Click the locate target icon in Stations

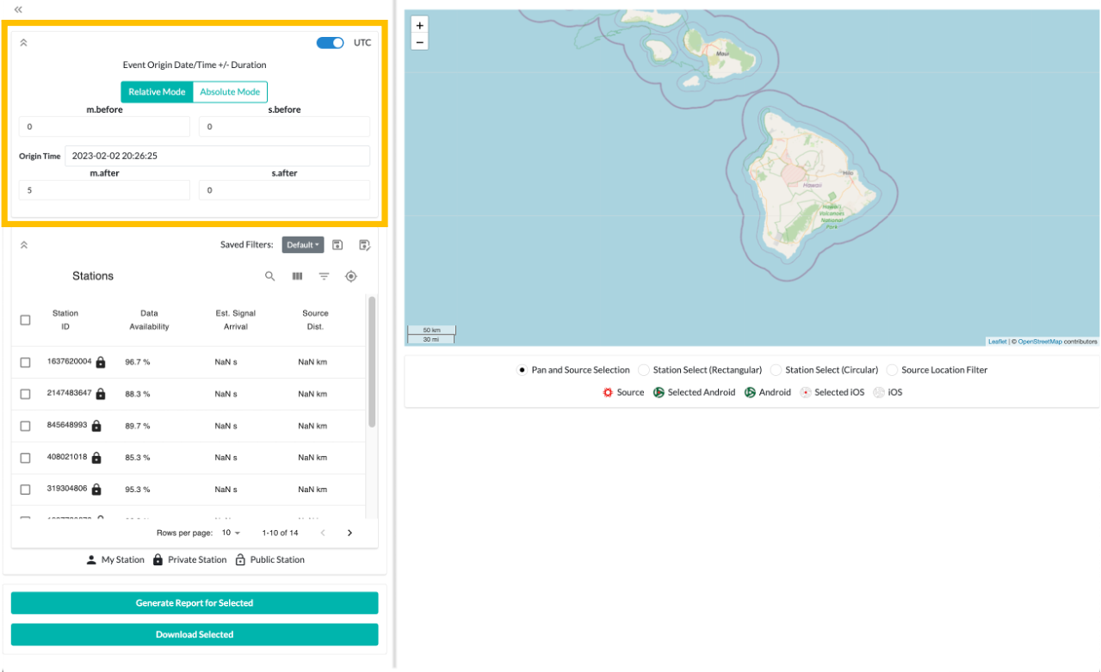point(350,276)
